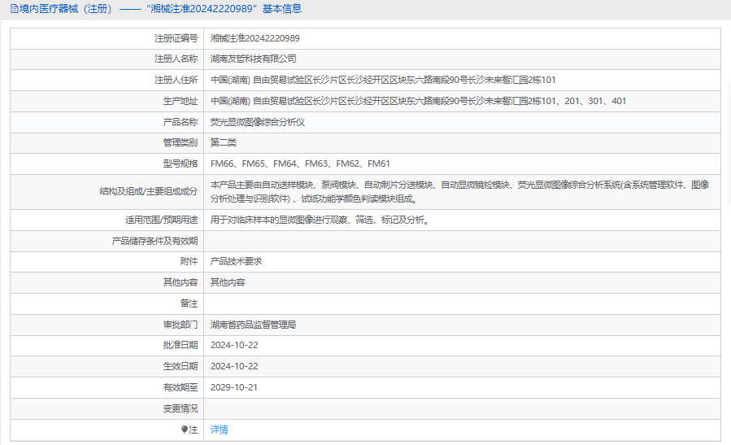Click the structure description starting 本产品主要由
Screen dimensions: 731x445
(459, 192)
